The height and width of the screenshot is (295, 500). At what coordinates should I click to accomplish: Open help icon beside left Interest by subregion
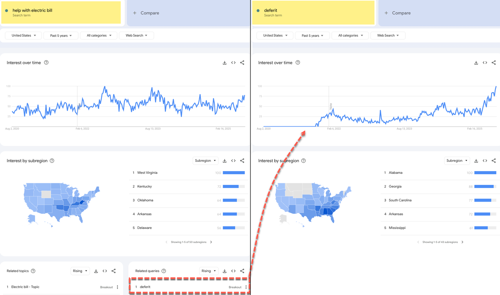tap(52, 161)
